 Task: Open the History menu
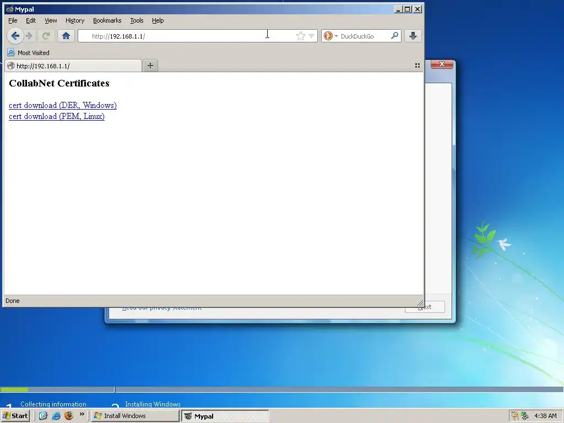[x=75, y=20]
